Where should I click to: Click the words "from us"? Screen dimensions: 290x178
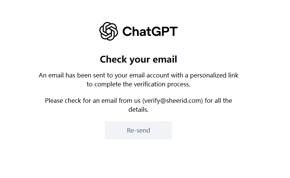click(x=130, y=101)
